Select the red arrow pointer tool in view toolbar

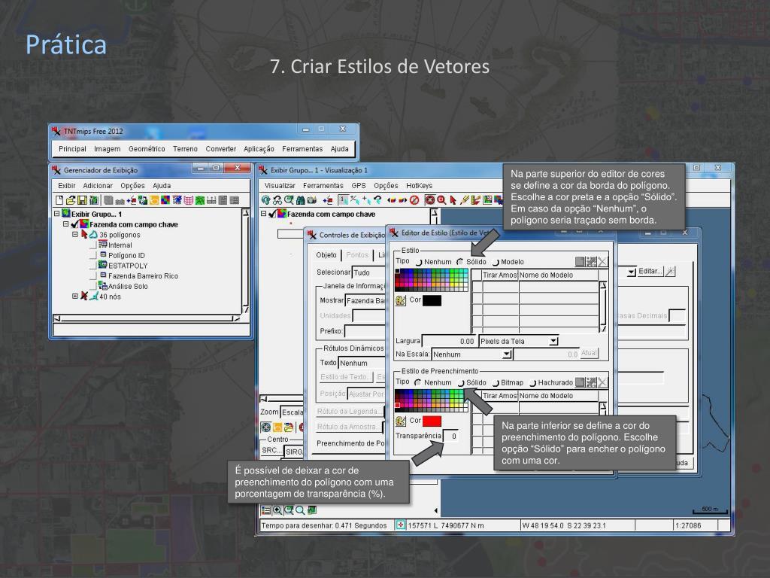point(453,200)
